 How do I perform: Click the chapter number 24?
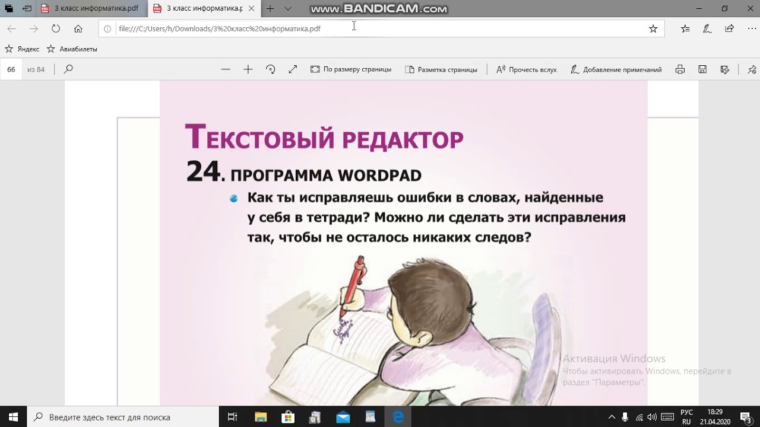pyautogui.click(x=203, y=172)
